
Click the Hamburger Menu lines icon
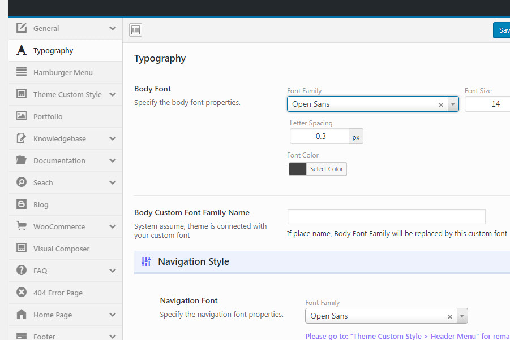22,72
